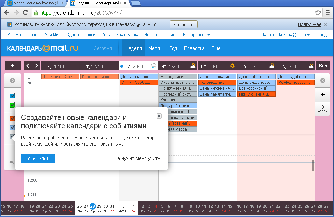334x217 pixels.
Task: Click Сегодня in header
Action: click(x=103, y=48)
